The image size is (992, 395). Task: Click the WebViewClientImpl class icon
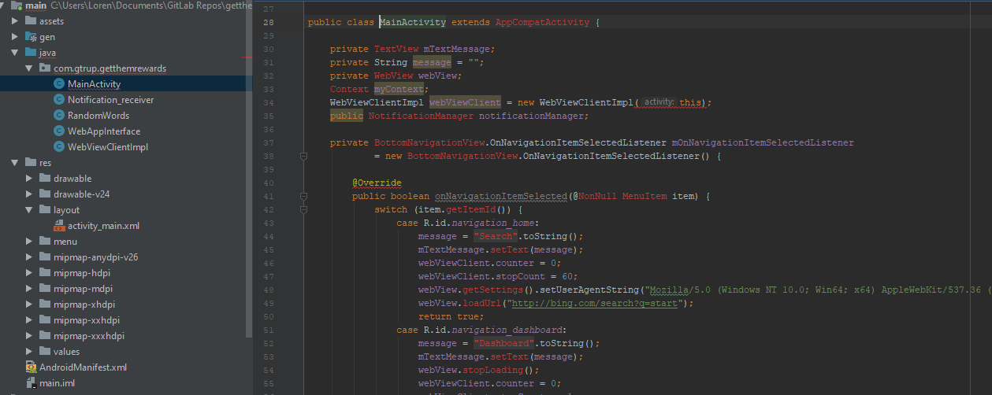(59, 147)
